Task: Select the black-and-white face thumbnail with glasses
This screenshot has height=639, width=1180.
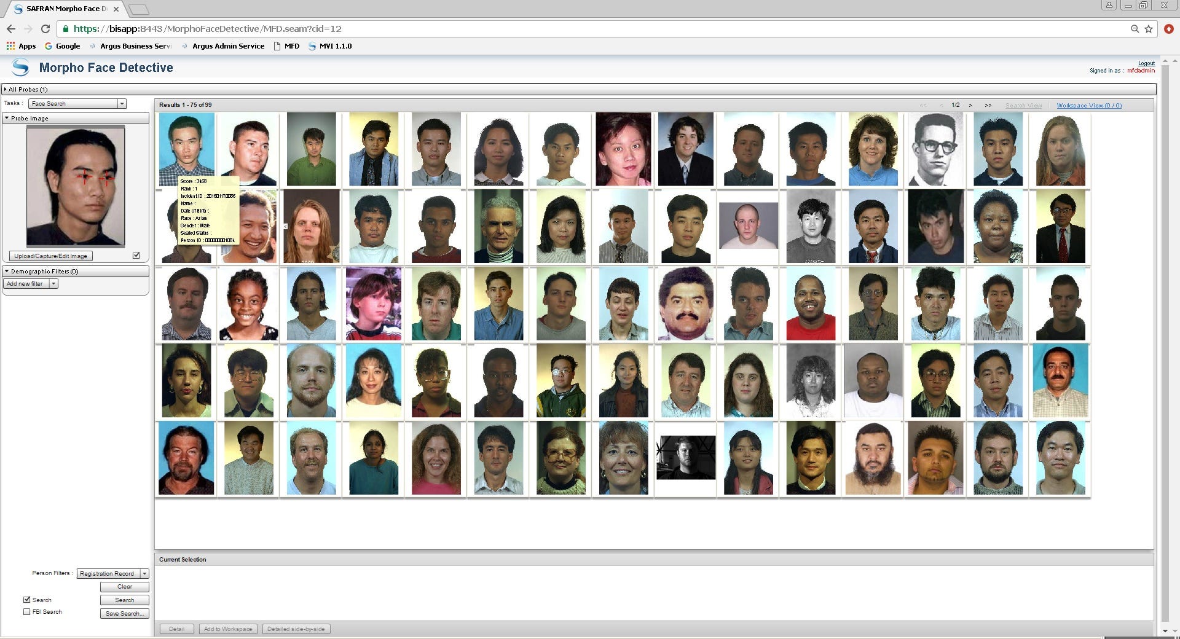Action: (x=935, y=149)
